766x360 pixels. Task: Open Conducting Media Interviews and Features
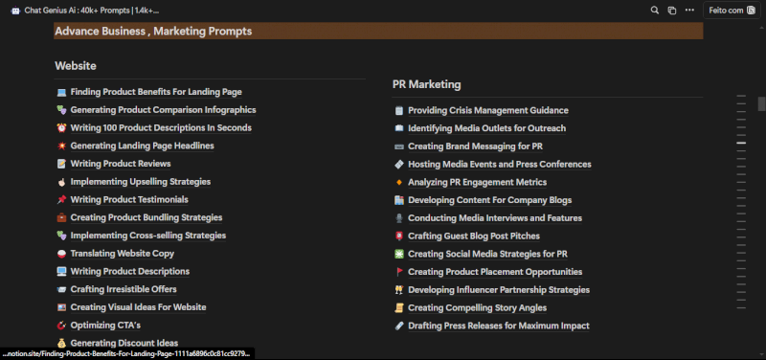[495, 218]
